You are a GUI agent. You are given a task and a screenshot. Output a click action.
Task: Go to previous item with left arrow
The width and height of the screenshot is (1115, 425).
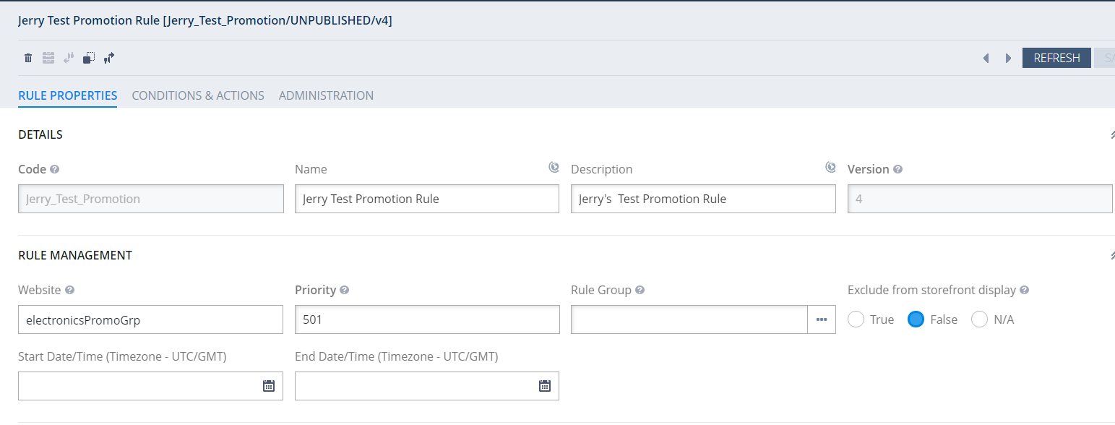click(986, 59)
